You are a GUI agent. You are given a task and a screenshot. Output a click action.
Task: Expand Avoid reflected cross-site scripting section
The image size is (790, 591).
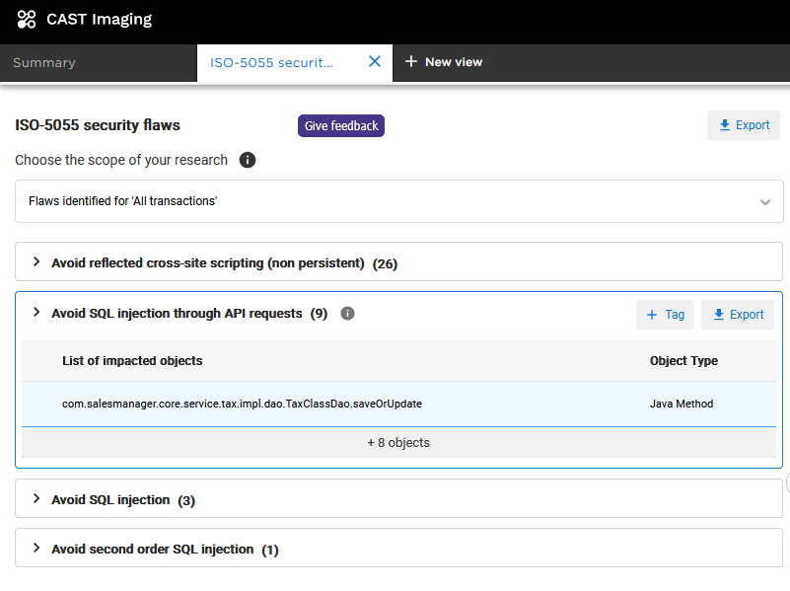pyautogui.click(x=36, y=262)
